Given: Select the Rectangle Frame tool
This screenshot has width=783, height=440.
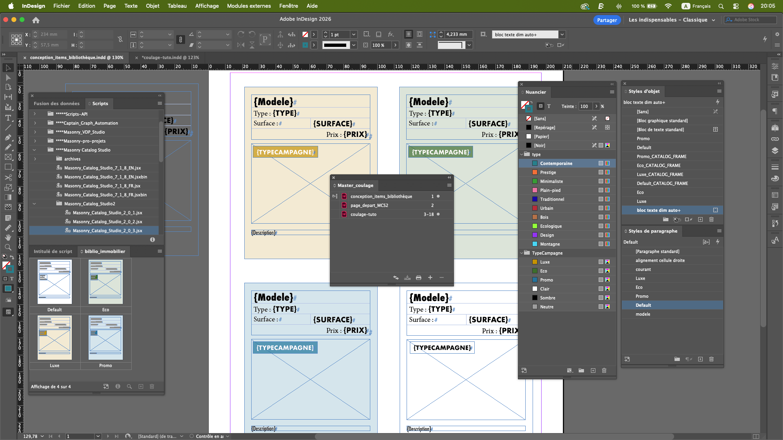Looking at the screenshot, I should coord(8,157).
